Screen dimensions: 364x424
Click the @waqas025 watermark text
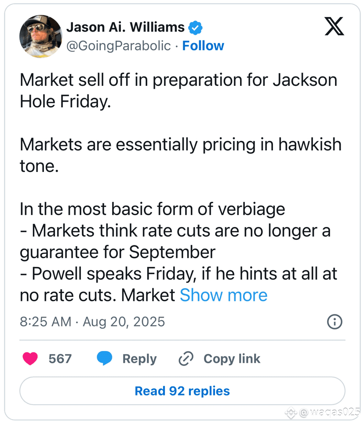point(330,412)
